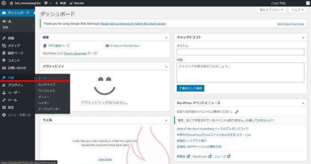
Task: Click the site name feel_minamiawaji.biz
Action: point(28,3)
